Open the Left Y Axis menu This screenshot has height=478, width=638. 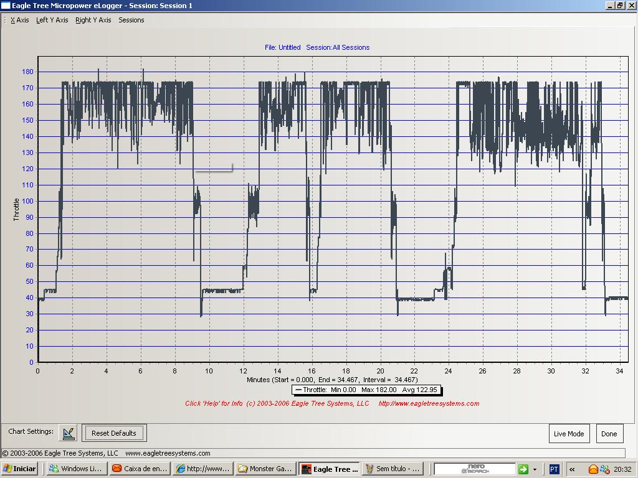52,20
